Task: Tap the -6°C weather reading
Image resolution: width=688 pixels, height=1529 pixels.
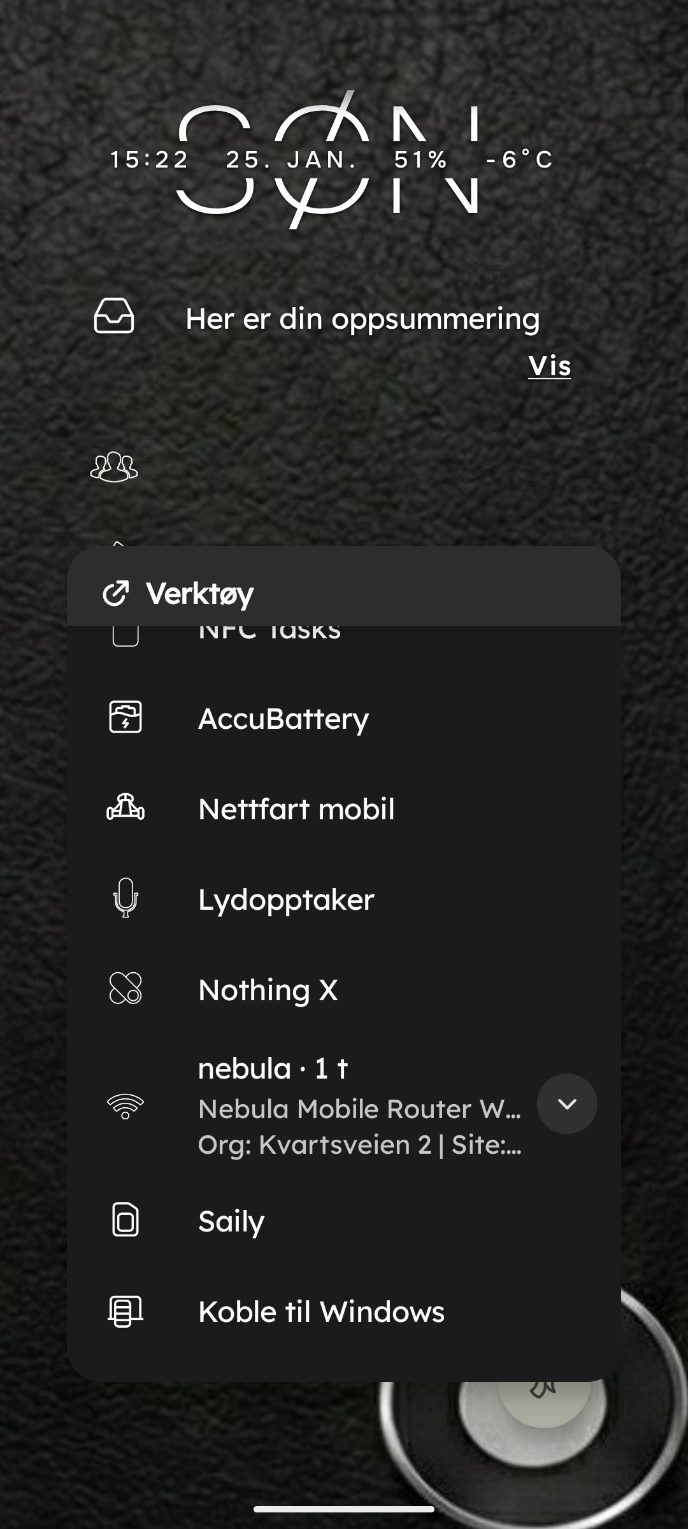Action: click(x=519, y=159)
